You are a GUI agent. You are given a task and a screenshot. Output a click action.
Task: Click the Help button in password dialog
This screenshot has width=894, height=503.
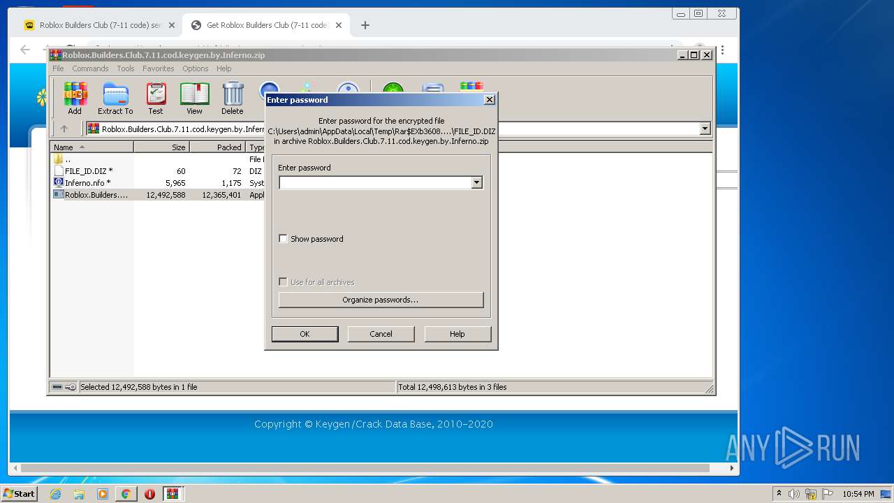[x=457, y=334]
